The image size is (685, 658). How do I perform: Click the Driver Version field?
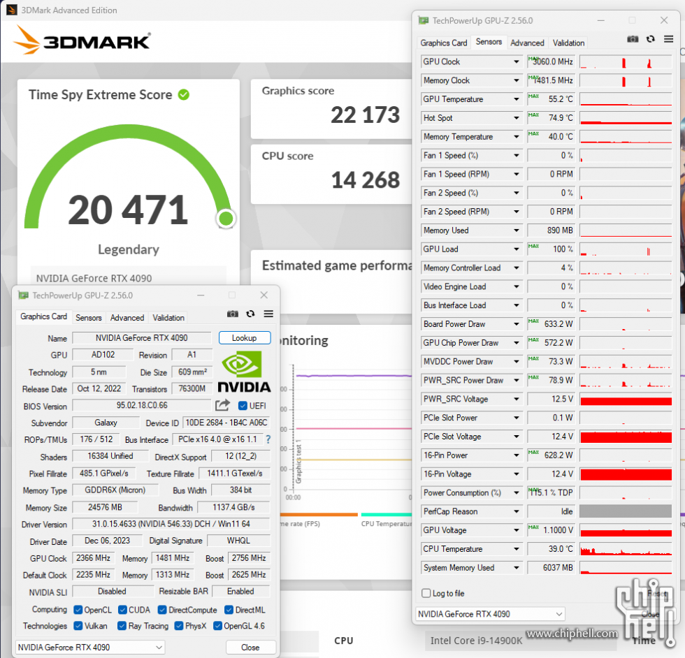point(171,524)
